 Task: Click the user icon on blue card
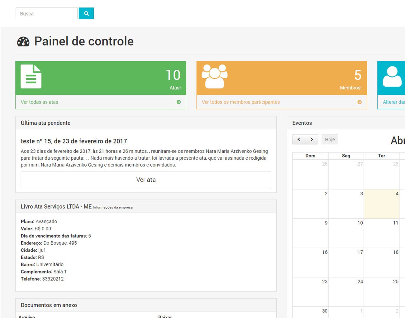392,76
